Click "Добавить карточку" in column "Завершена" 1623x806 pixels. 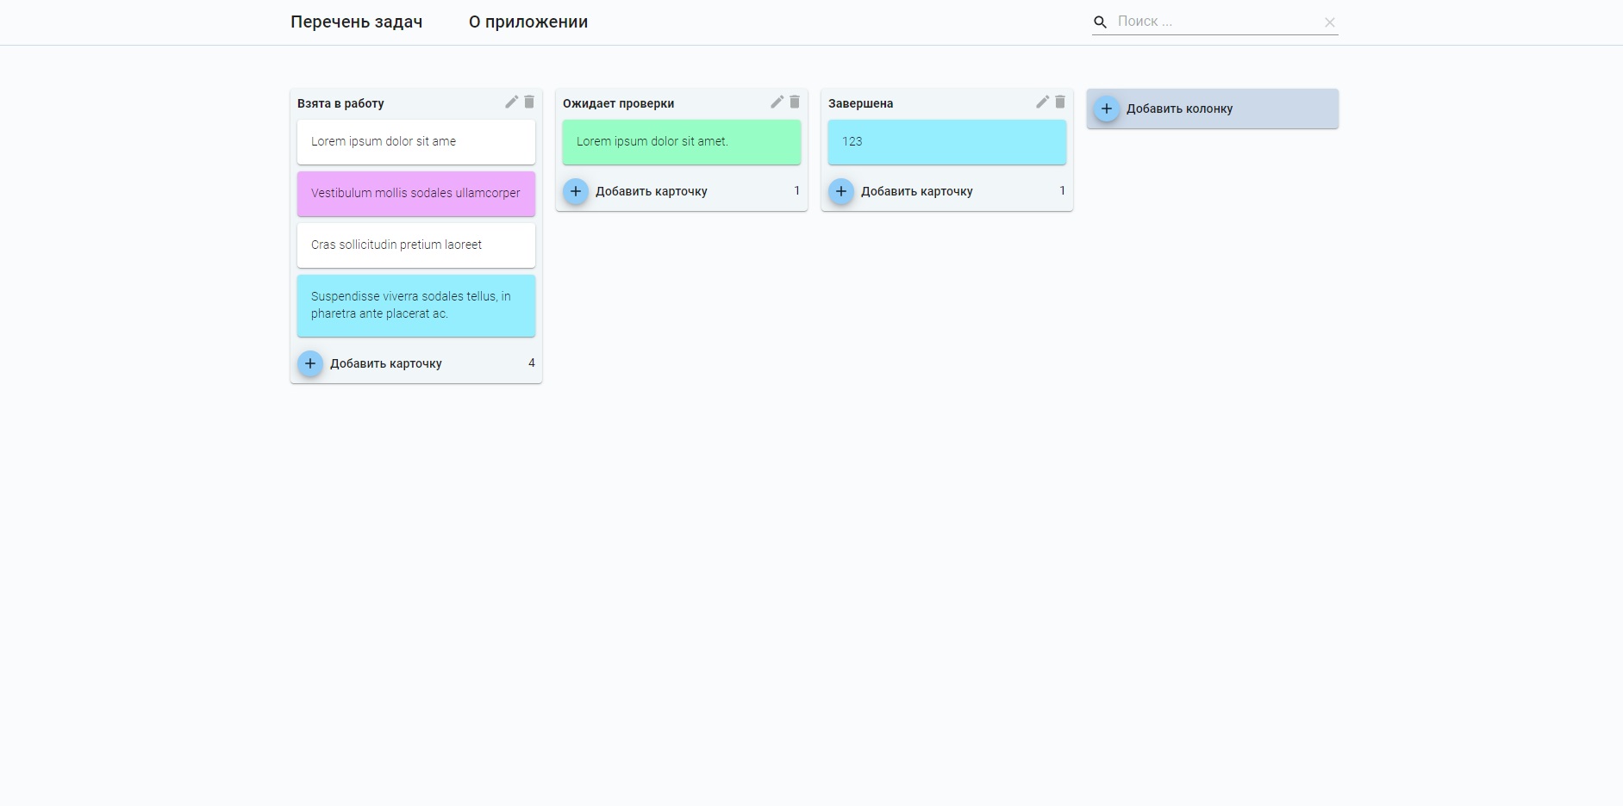pos(918,191)
